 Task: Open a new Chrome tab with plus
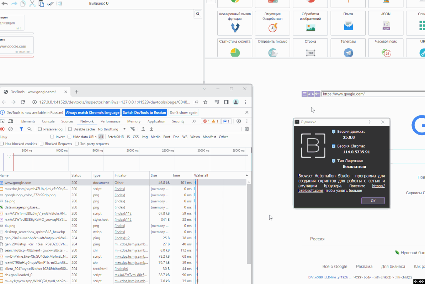(x=77, y=92)
